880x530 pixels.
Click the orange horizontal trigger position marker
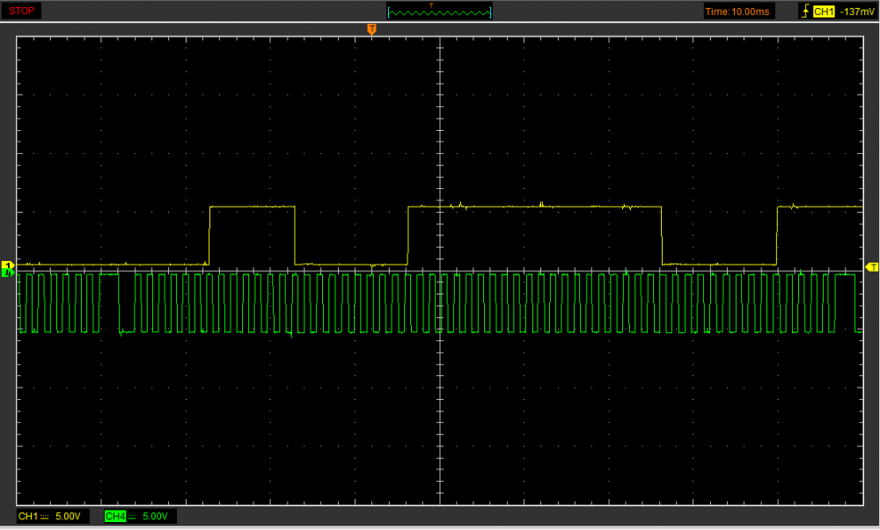click(371, 30)
